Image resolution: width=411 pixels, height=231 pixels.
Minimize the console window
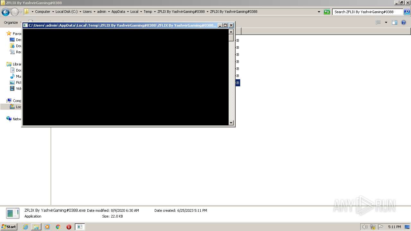tap(220, 25)
